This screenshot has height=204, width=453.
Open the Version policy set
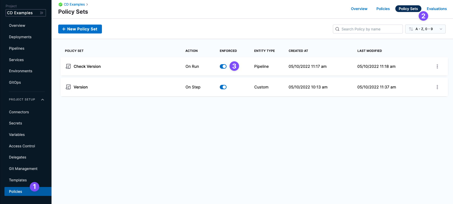tap(81, 87)
